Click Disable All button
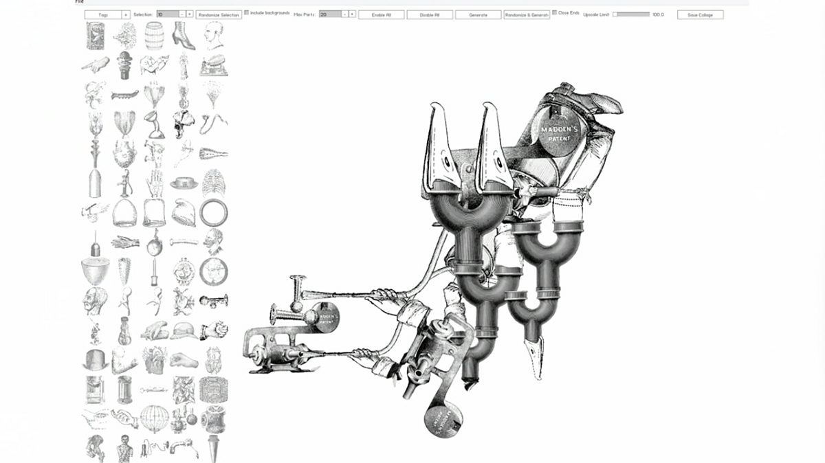 point(430,14)
